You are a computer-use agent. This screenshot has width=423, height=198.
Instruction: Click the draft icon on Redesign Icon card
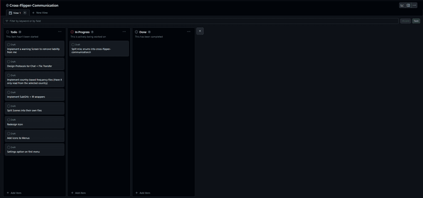point(9,120)
